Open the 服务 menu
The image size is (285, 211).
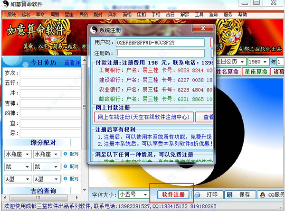pos(228,15)
